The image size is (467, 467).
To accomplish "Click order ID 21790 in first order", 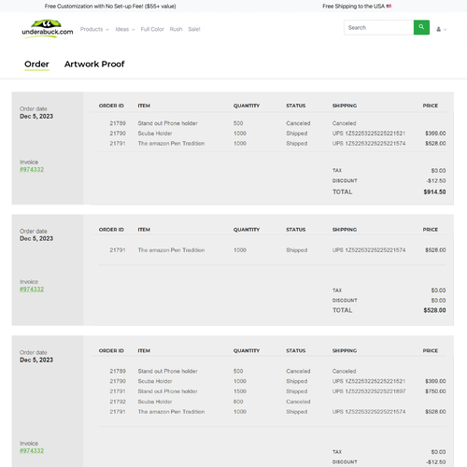I will 118,134.
